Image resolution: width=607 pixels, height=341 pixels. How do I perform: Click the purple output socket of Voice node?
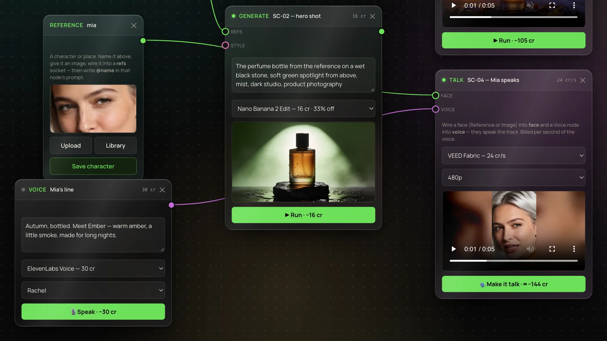[171, 205]
